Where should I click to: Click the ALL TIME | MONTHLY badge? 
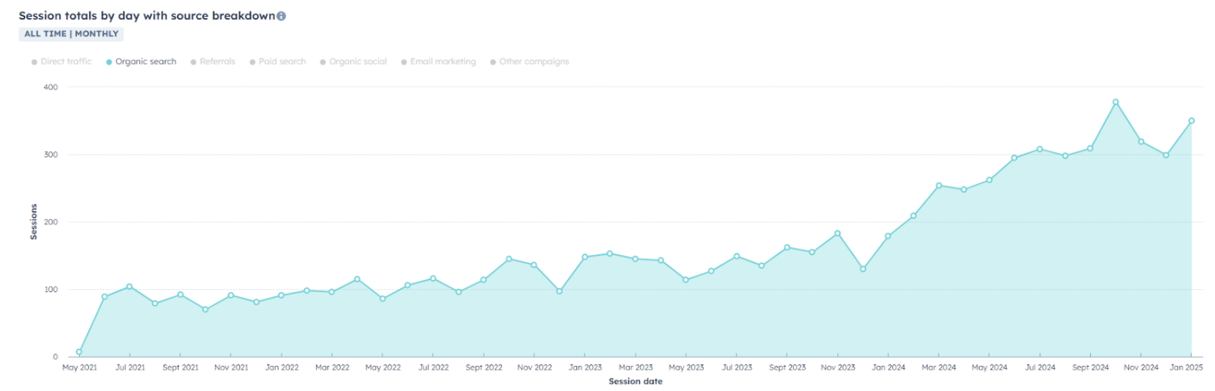71,34
